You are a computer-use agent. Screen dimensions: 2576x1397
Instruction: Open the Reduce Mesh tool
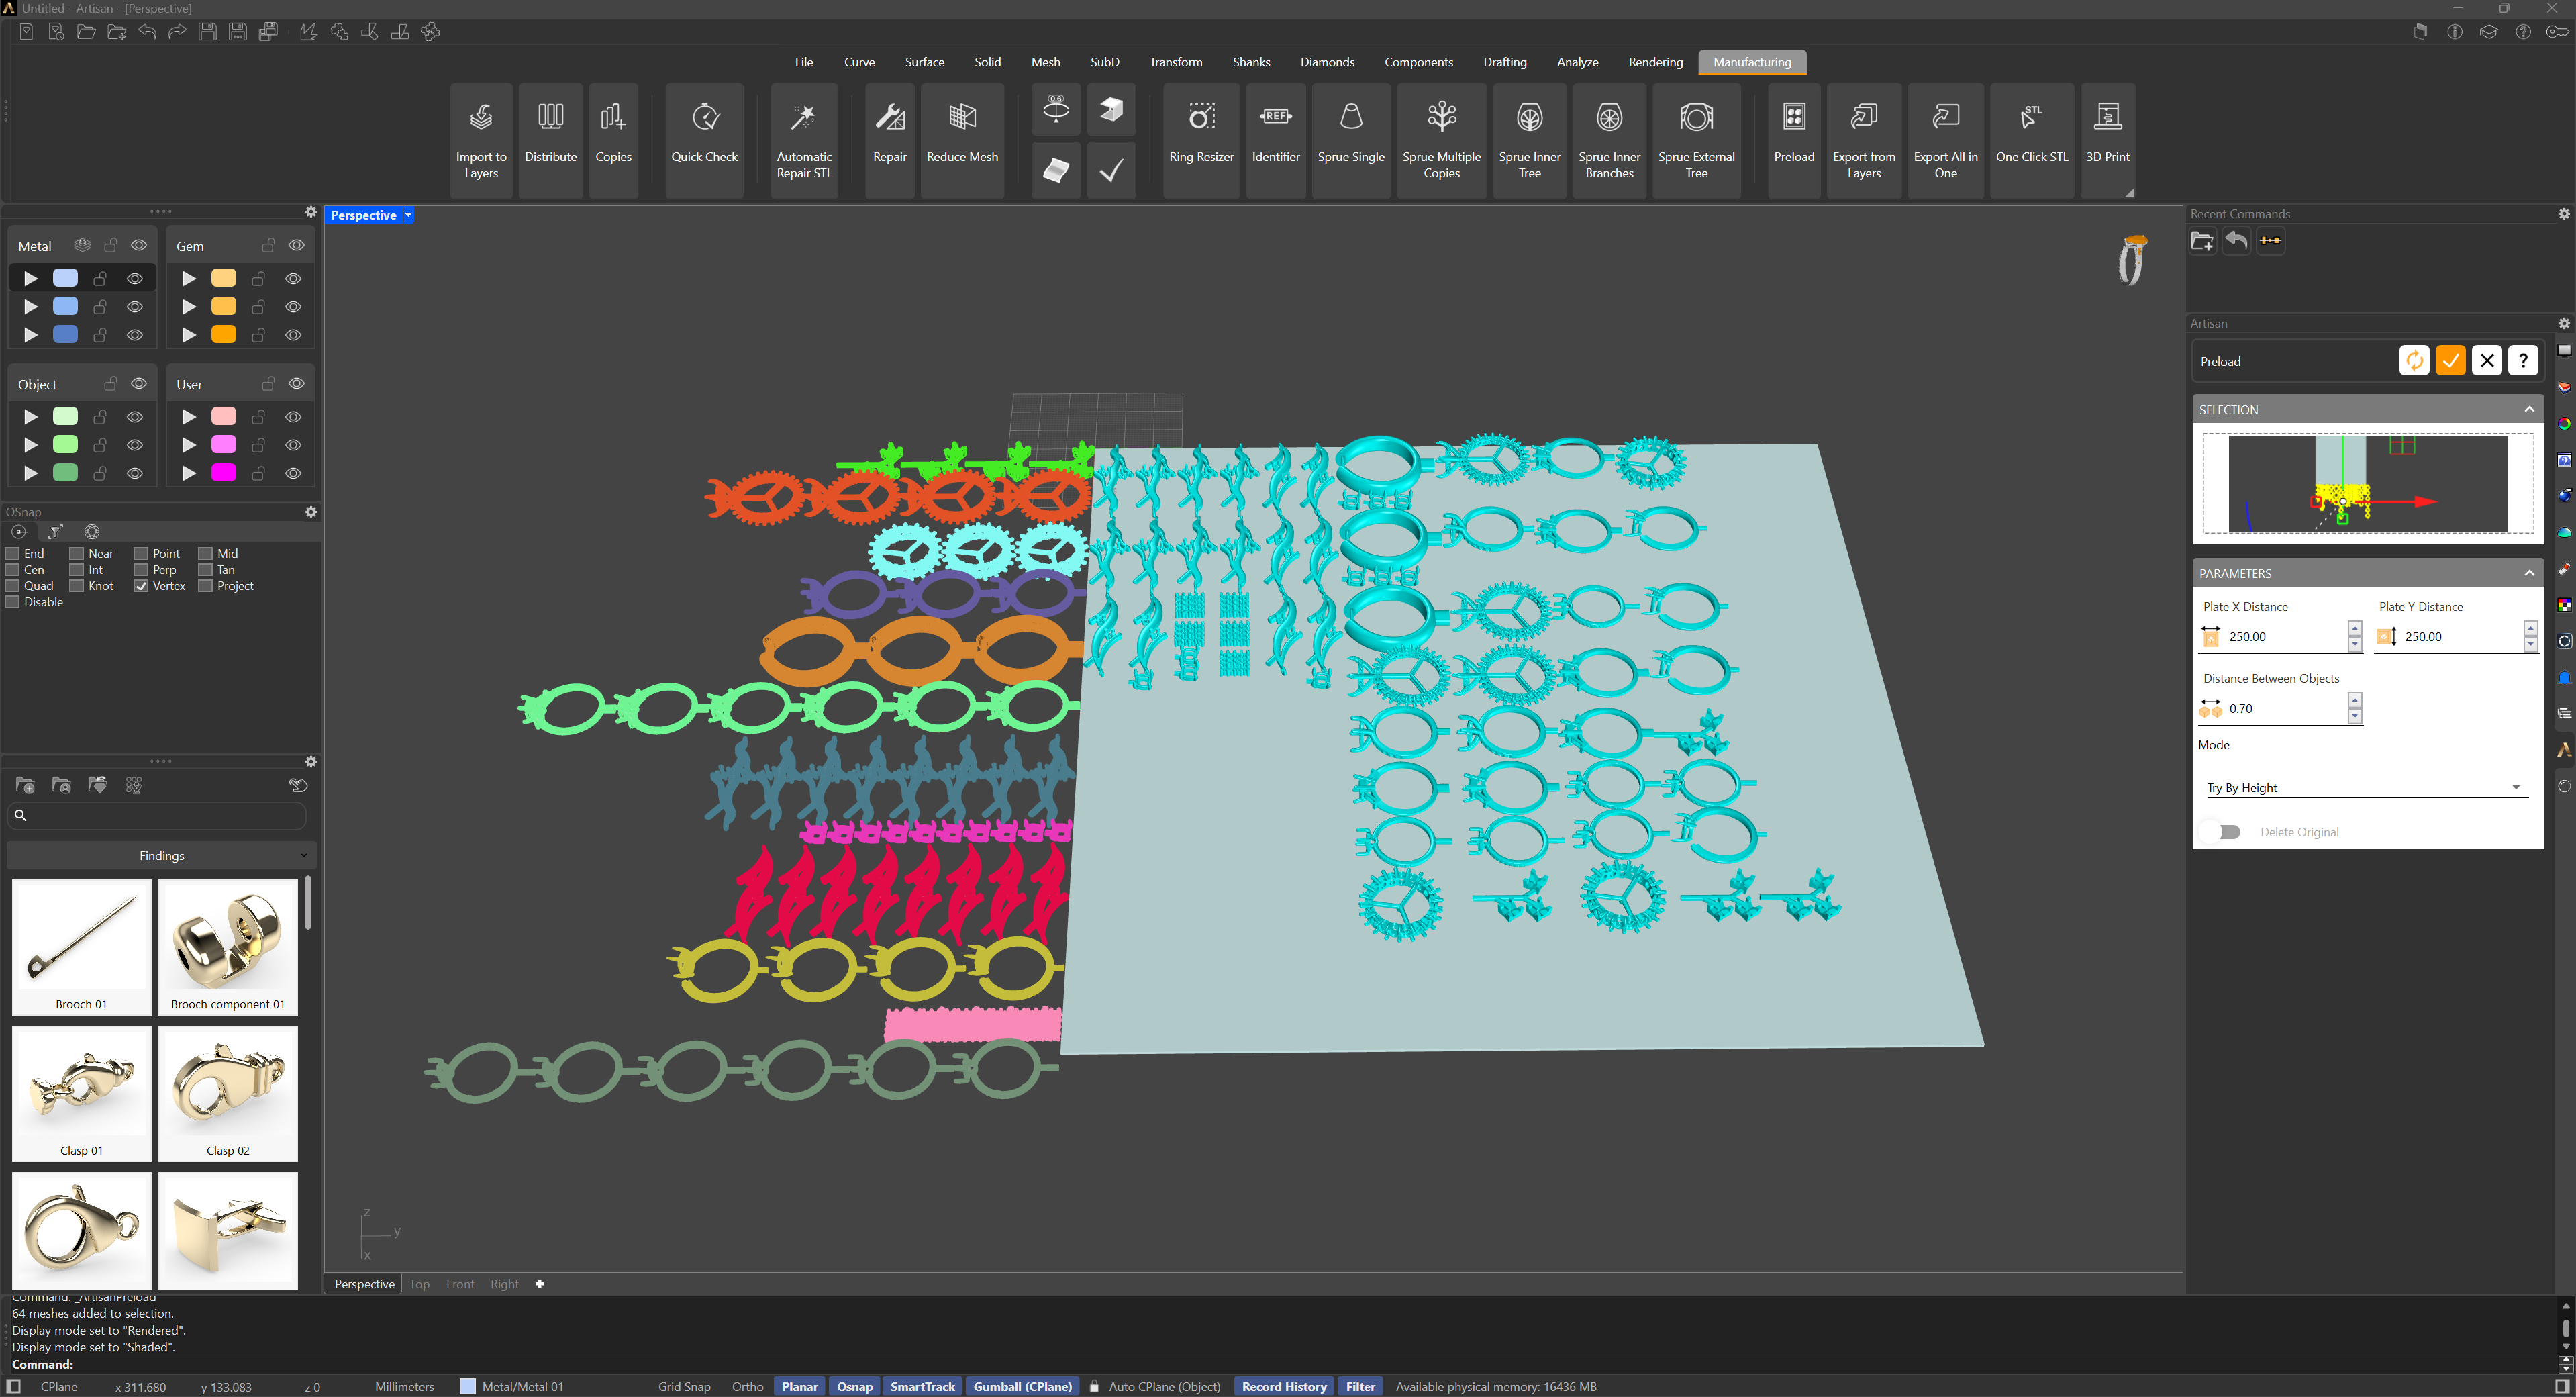962,140
